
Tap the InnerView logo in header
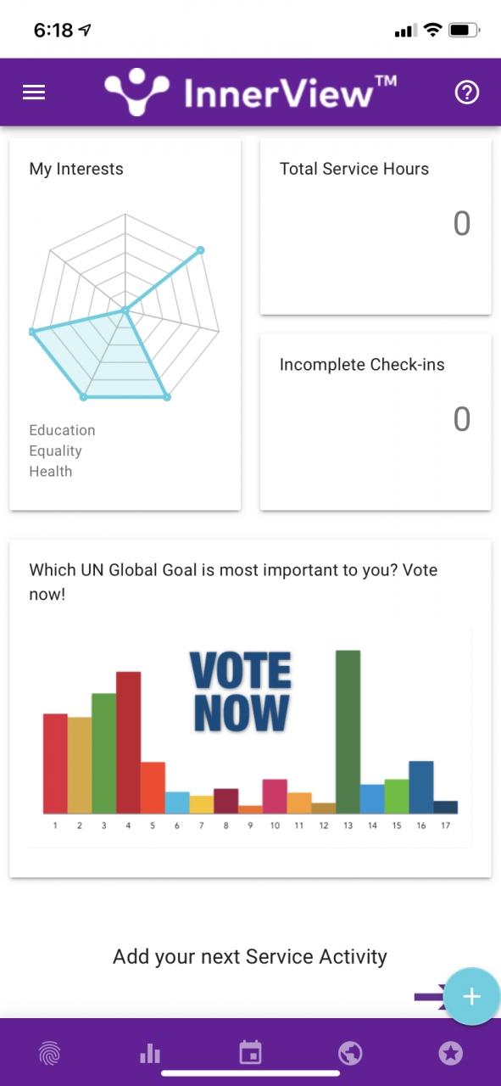point(250,92)
